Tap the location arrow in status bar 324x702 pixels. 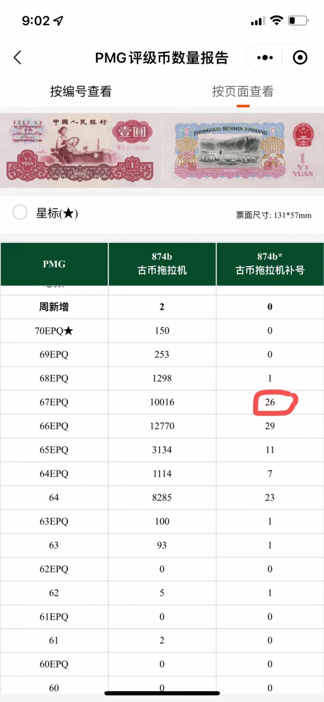tap(58, 20)
